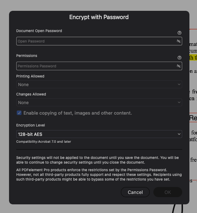Uncheck Enable copying of text checkbox
Screen dimensions: 197x213
(x=19, y=113)
